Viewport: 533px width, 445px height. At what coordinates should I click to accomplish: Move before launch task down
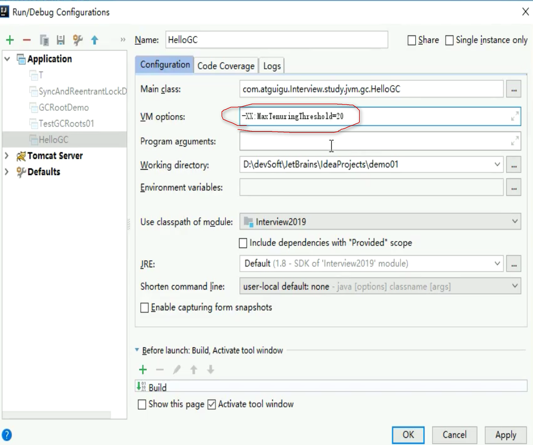coord(211,369)
